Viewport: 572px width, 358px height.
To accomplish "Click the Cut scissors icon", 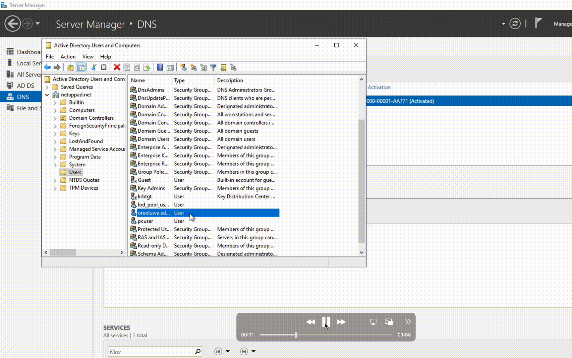I will pyautogui.click(x=94, y=67).
